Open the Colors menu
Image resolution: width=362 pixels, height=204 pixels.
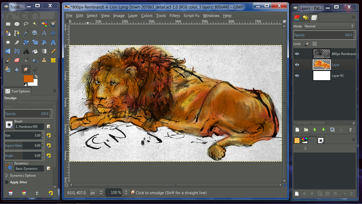(147, 16)
